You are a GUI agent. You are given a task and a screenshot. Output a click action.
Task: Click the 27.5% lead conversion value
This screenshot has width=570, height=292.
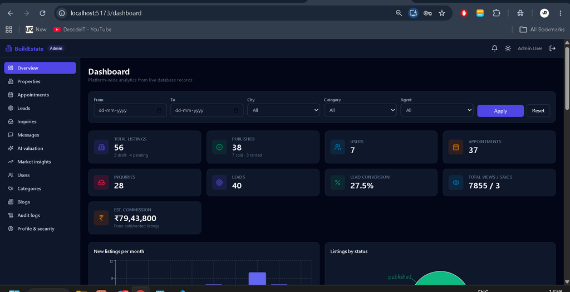(x=362, y=186)
